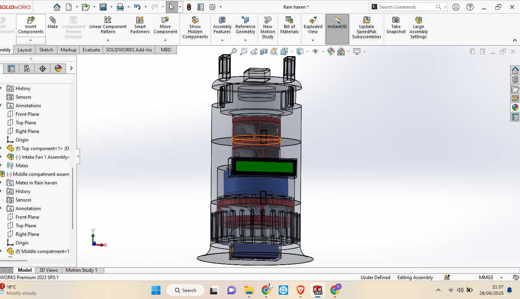Toggle Instant3D mode
The height and width of the screenshot is (299, 520).
point(337,29)
